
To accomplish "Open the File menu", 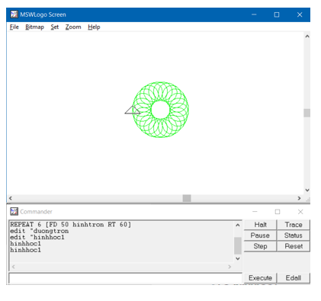I will pos(14,27).
